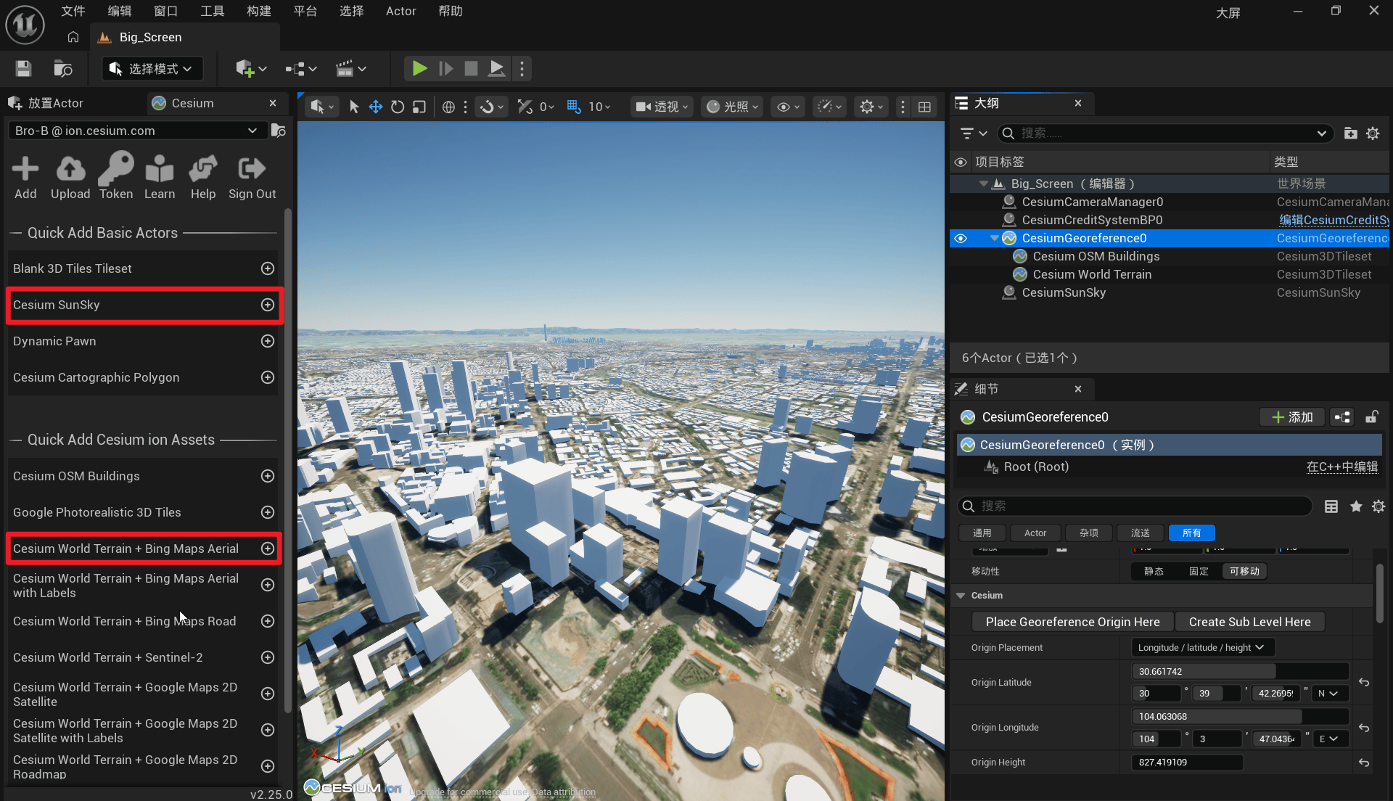Click the Sign Out icon
This screenshot has width=1393, height=801.
251,170
